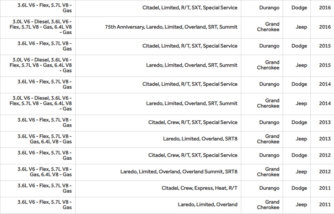The height and width of the screenshot is (214, 334).
Task: Click year 2012 in the Jeep row
Action: click(325, 172)
